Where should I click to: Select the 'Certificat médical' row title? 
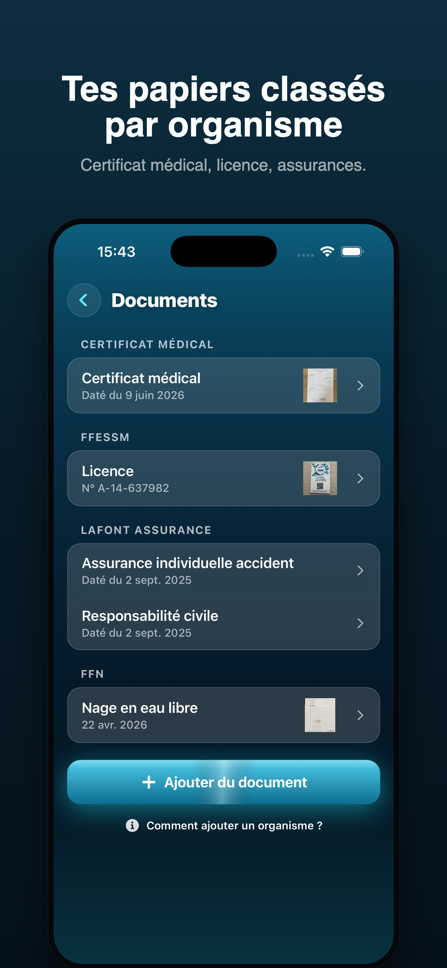click(141, 378)
